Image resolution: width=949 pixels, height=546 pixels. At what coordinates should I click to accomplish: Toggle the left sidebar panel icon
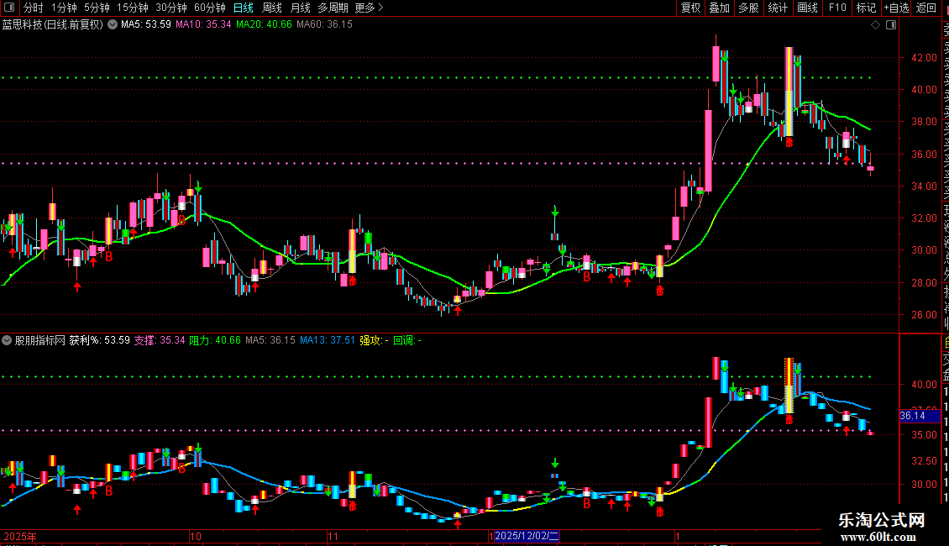point(9,8)
